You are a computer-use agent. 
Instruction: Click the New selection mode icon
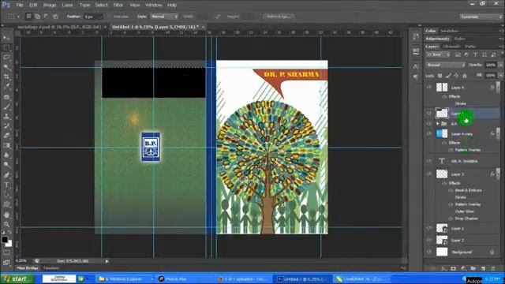click(28, 16)
